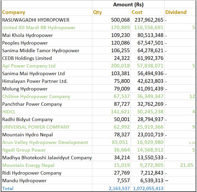Select Arun Valley dividend value 5.26
Viewport: 197px width, 192px height.
pyautogui.click(x=192, y=143)
